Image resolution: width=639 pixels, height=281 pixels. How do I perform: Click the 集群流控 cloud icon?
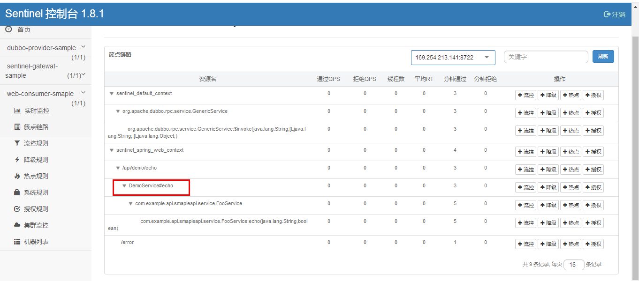tap(17, 225)
